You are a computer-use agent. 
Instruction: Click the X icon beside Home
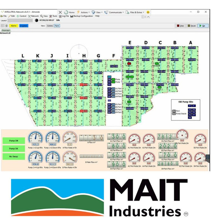click(60, 12)
